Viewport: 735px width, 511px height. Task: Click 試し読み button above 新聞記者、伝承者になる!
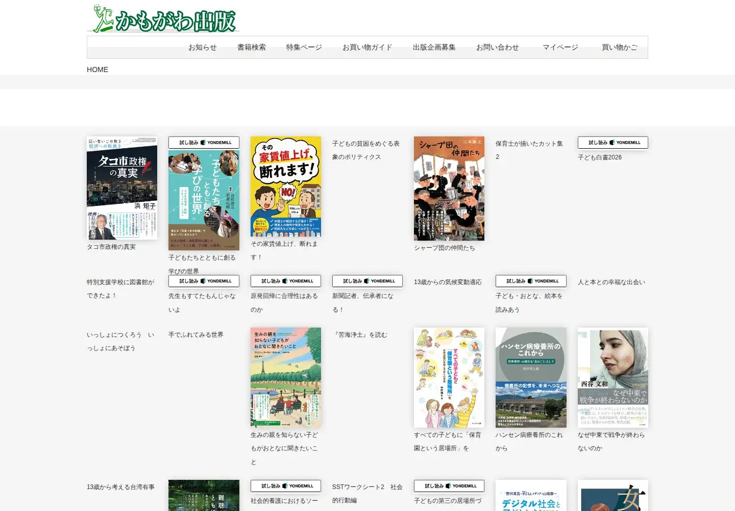pos(367,281)
